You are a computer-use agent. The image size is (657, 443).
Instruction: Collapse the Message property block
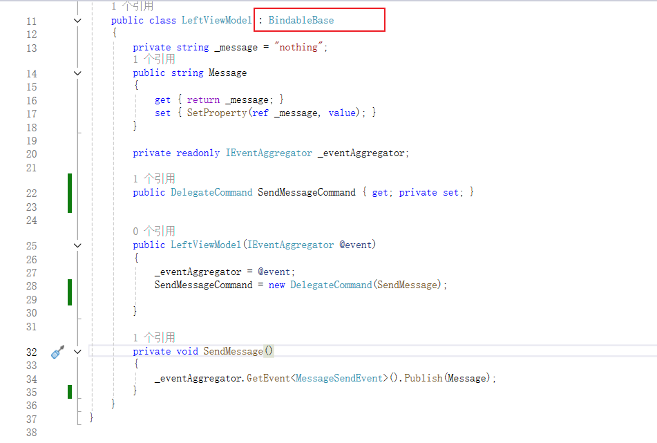pos(77,73)
